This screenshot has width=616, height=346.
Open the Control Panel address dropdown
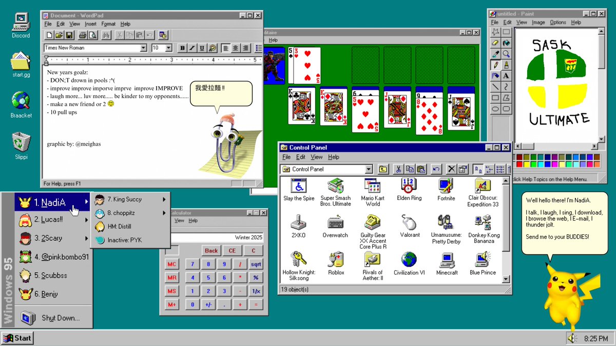click(x=369, y=169)
